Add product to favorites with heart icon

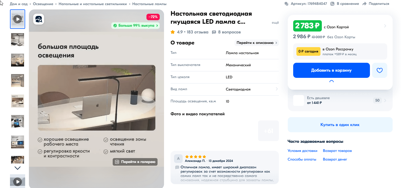[x=380, y=70]
